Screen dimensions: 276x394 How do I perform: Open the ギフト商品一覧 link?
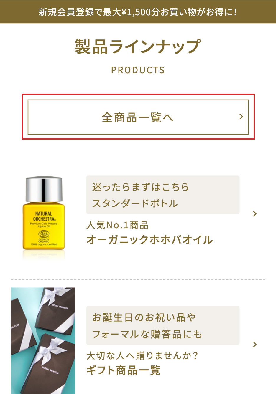[x=123, y=370]
